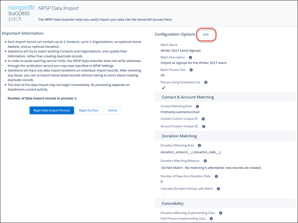View info for Process Using Scheduled Job
This screenshot has height=223, width=298.
click(x=205, y=82)
